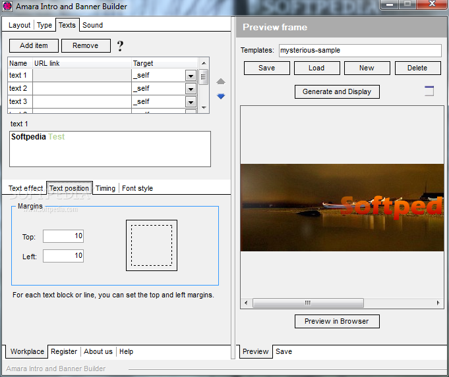449x377 pixels.
Task: Move item down with blue arrow
Action: (220, 96)
